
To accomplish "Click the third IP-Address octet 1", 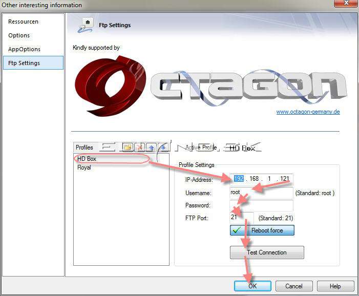I will pos(269,179).
